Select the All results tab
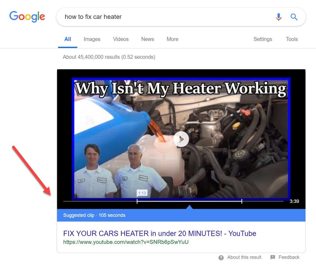Viewport: 316px width, 268px height. (x=68, y=39)
